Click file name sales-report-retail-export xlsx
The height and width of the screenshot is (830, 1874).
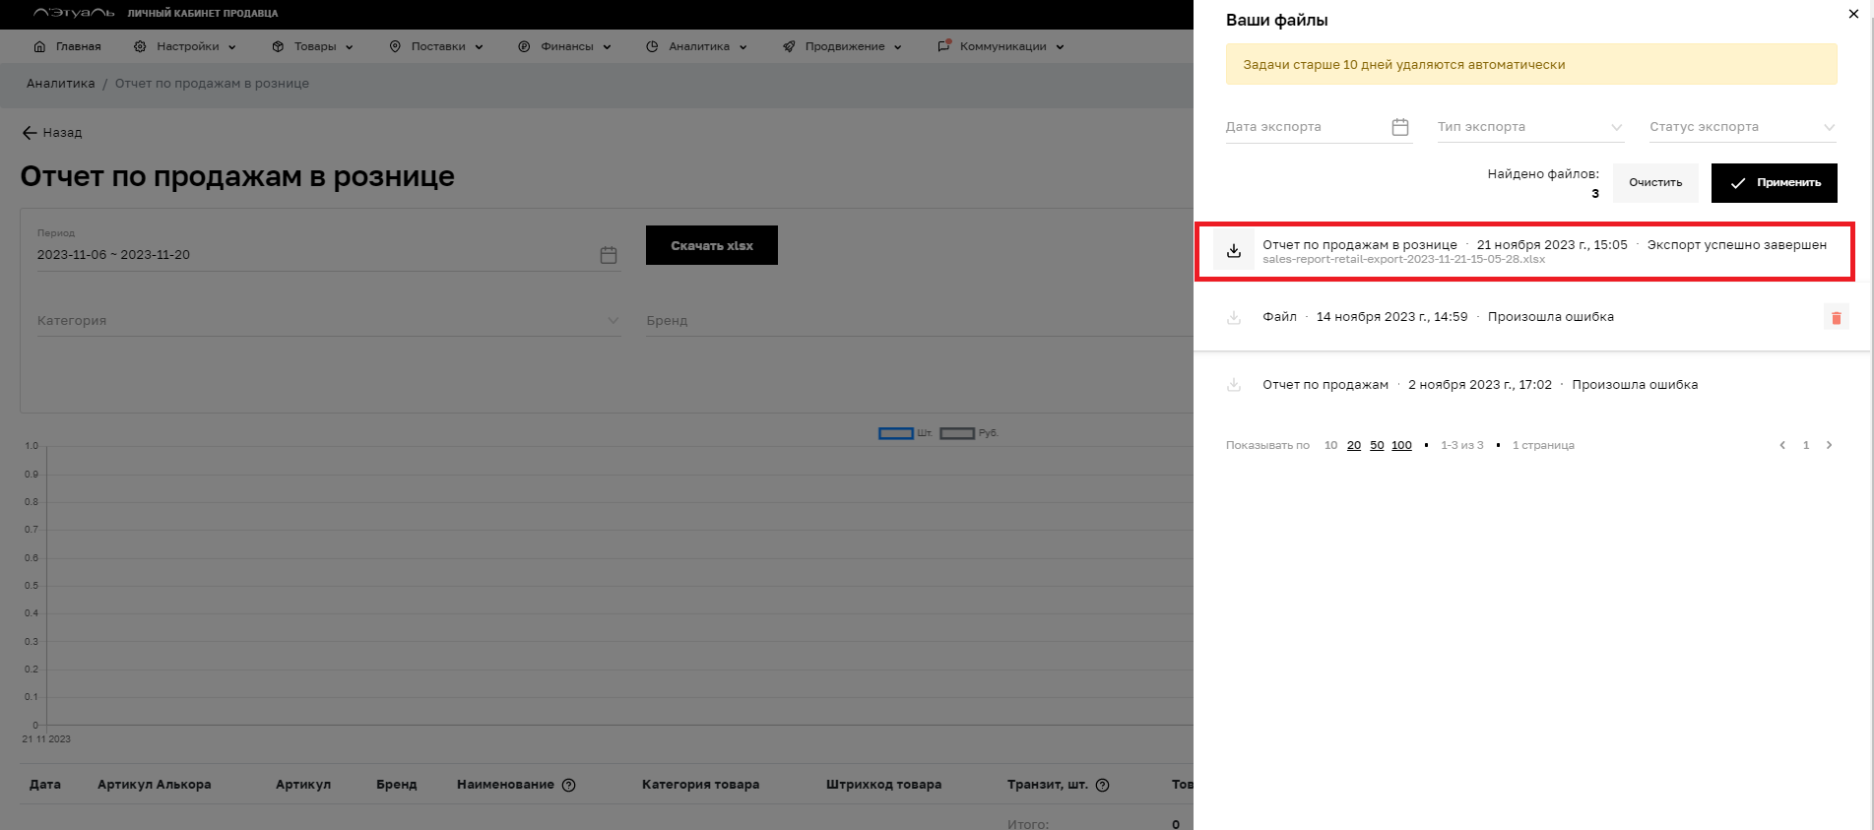(1404, 260)
